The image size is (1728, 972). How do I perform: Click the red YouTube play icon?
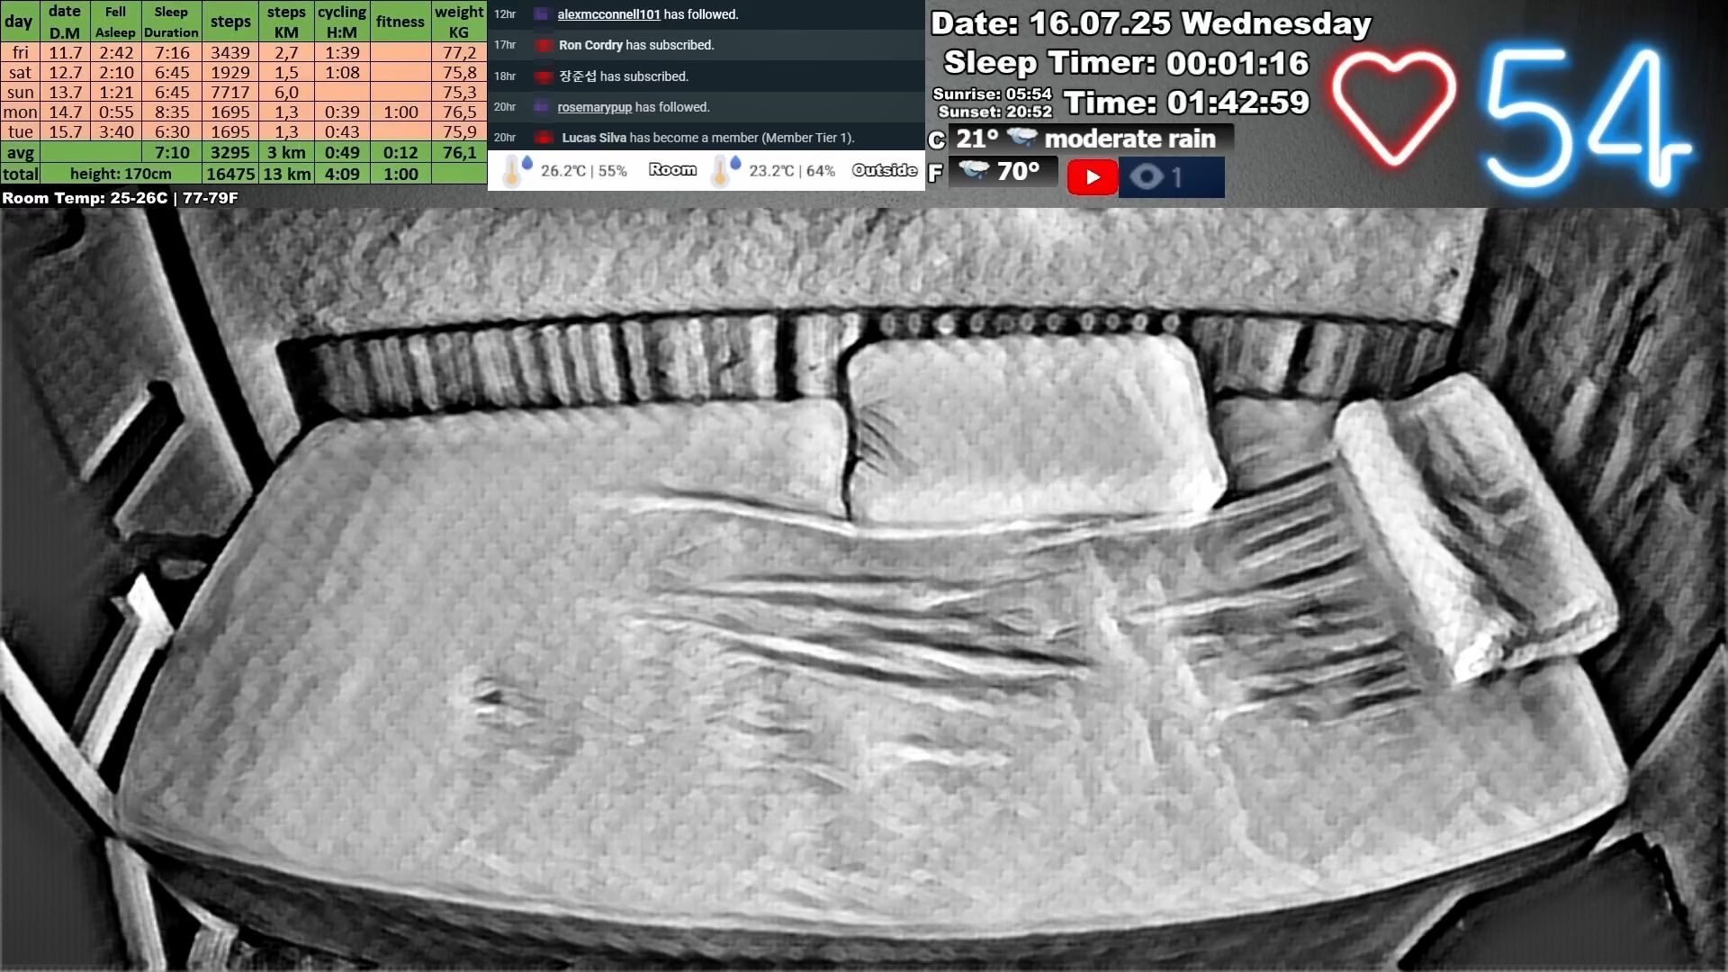pyautogui.click(x=1092, y=177)
